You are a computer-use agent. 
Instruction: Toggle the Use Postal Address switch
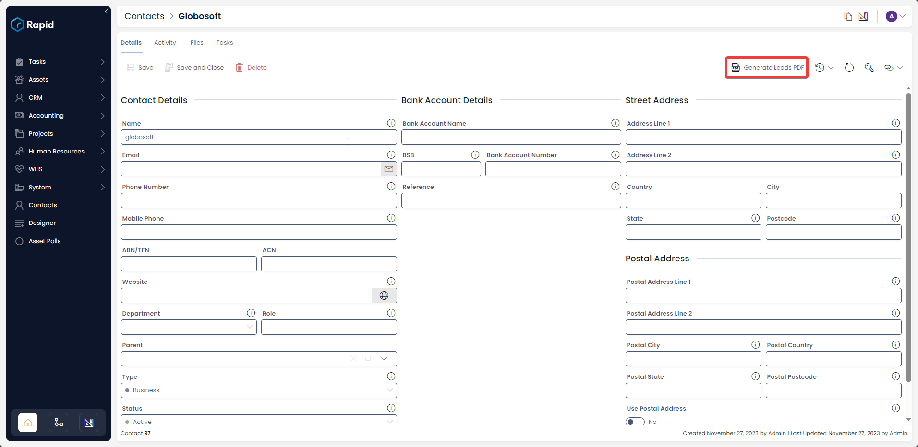click(635, 422)
